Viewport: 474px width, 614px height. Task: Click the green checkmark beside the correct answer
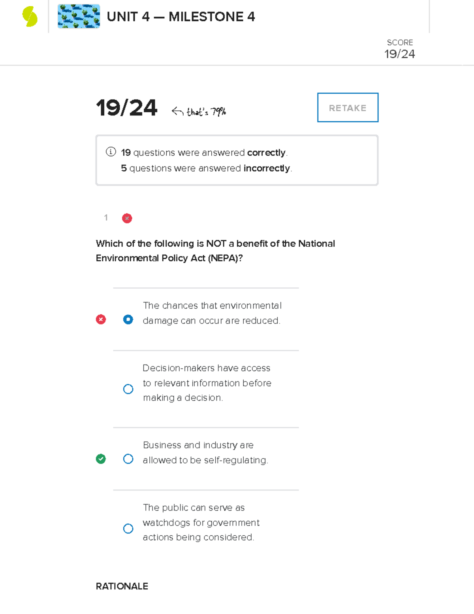[x=101, y=459]
